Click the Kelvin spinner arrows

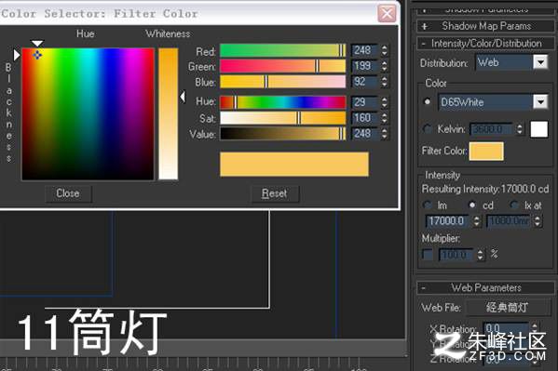point(520,129)
